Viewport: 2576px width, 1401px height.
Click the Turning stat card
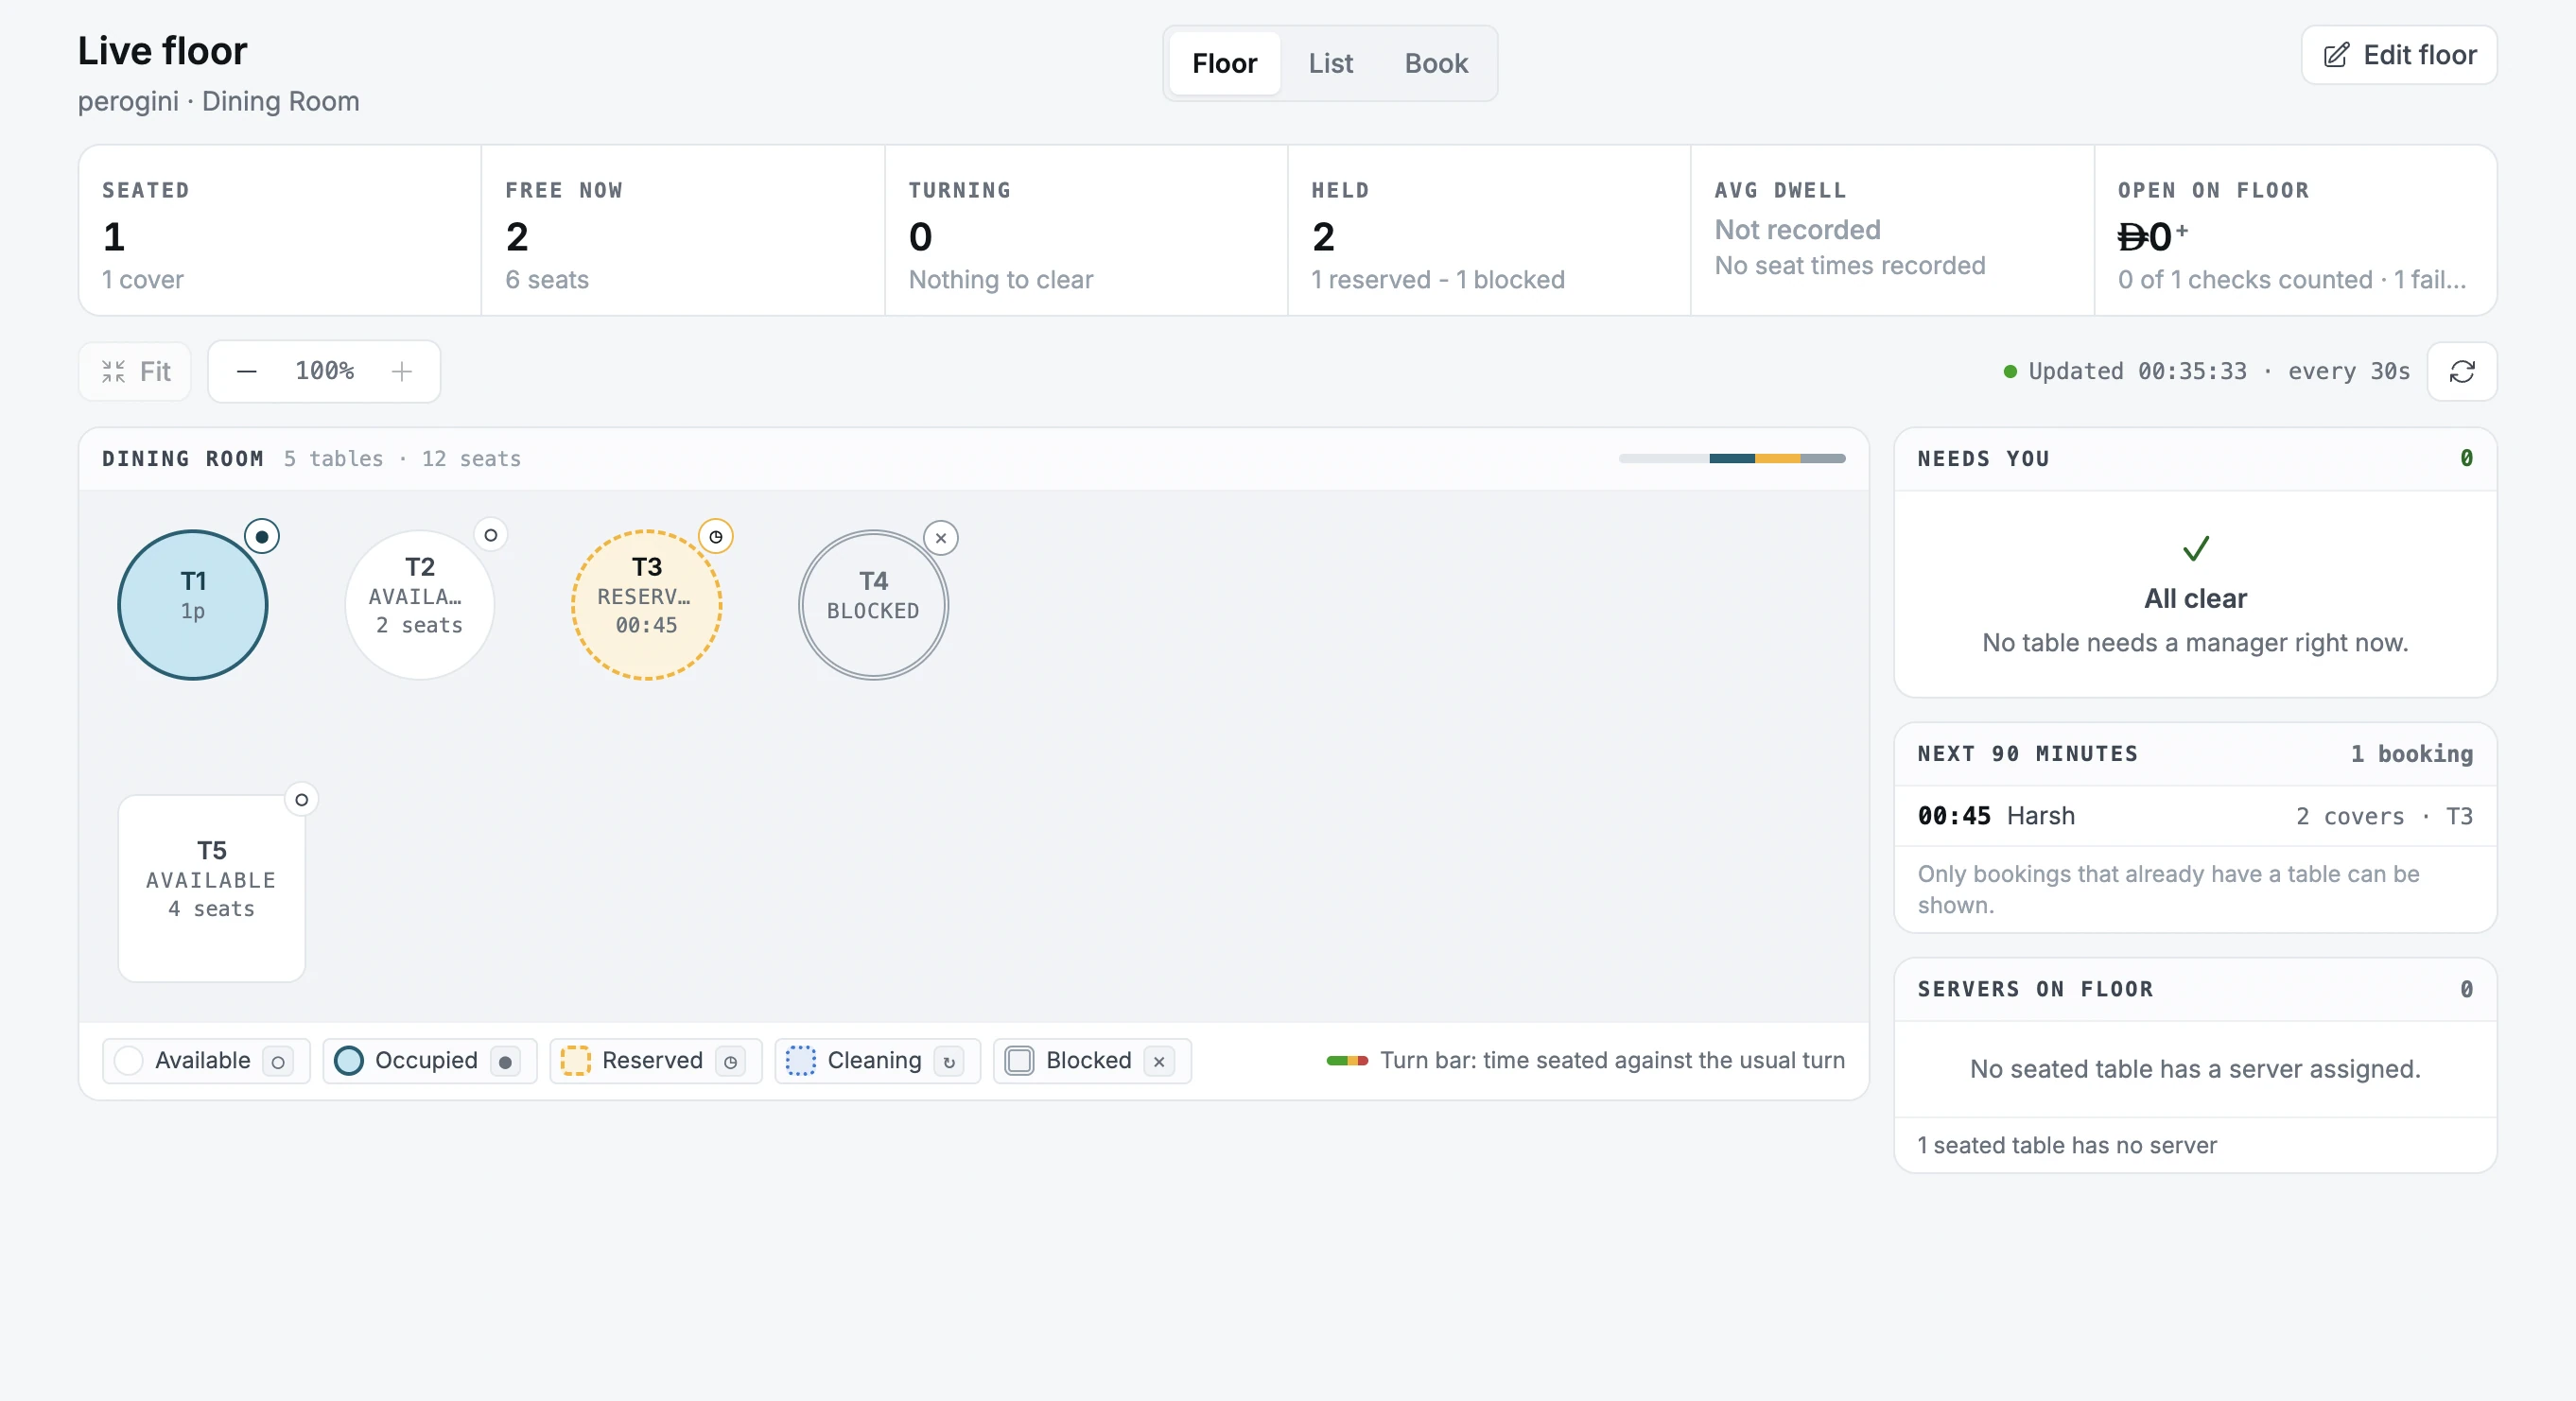(x=1086, y=231)
